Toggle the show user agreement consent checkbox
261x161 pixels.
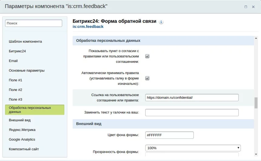pos(147,56)
